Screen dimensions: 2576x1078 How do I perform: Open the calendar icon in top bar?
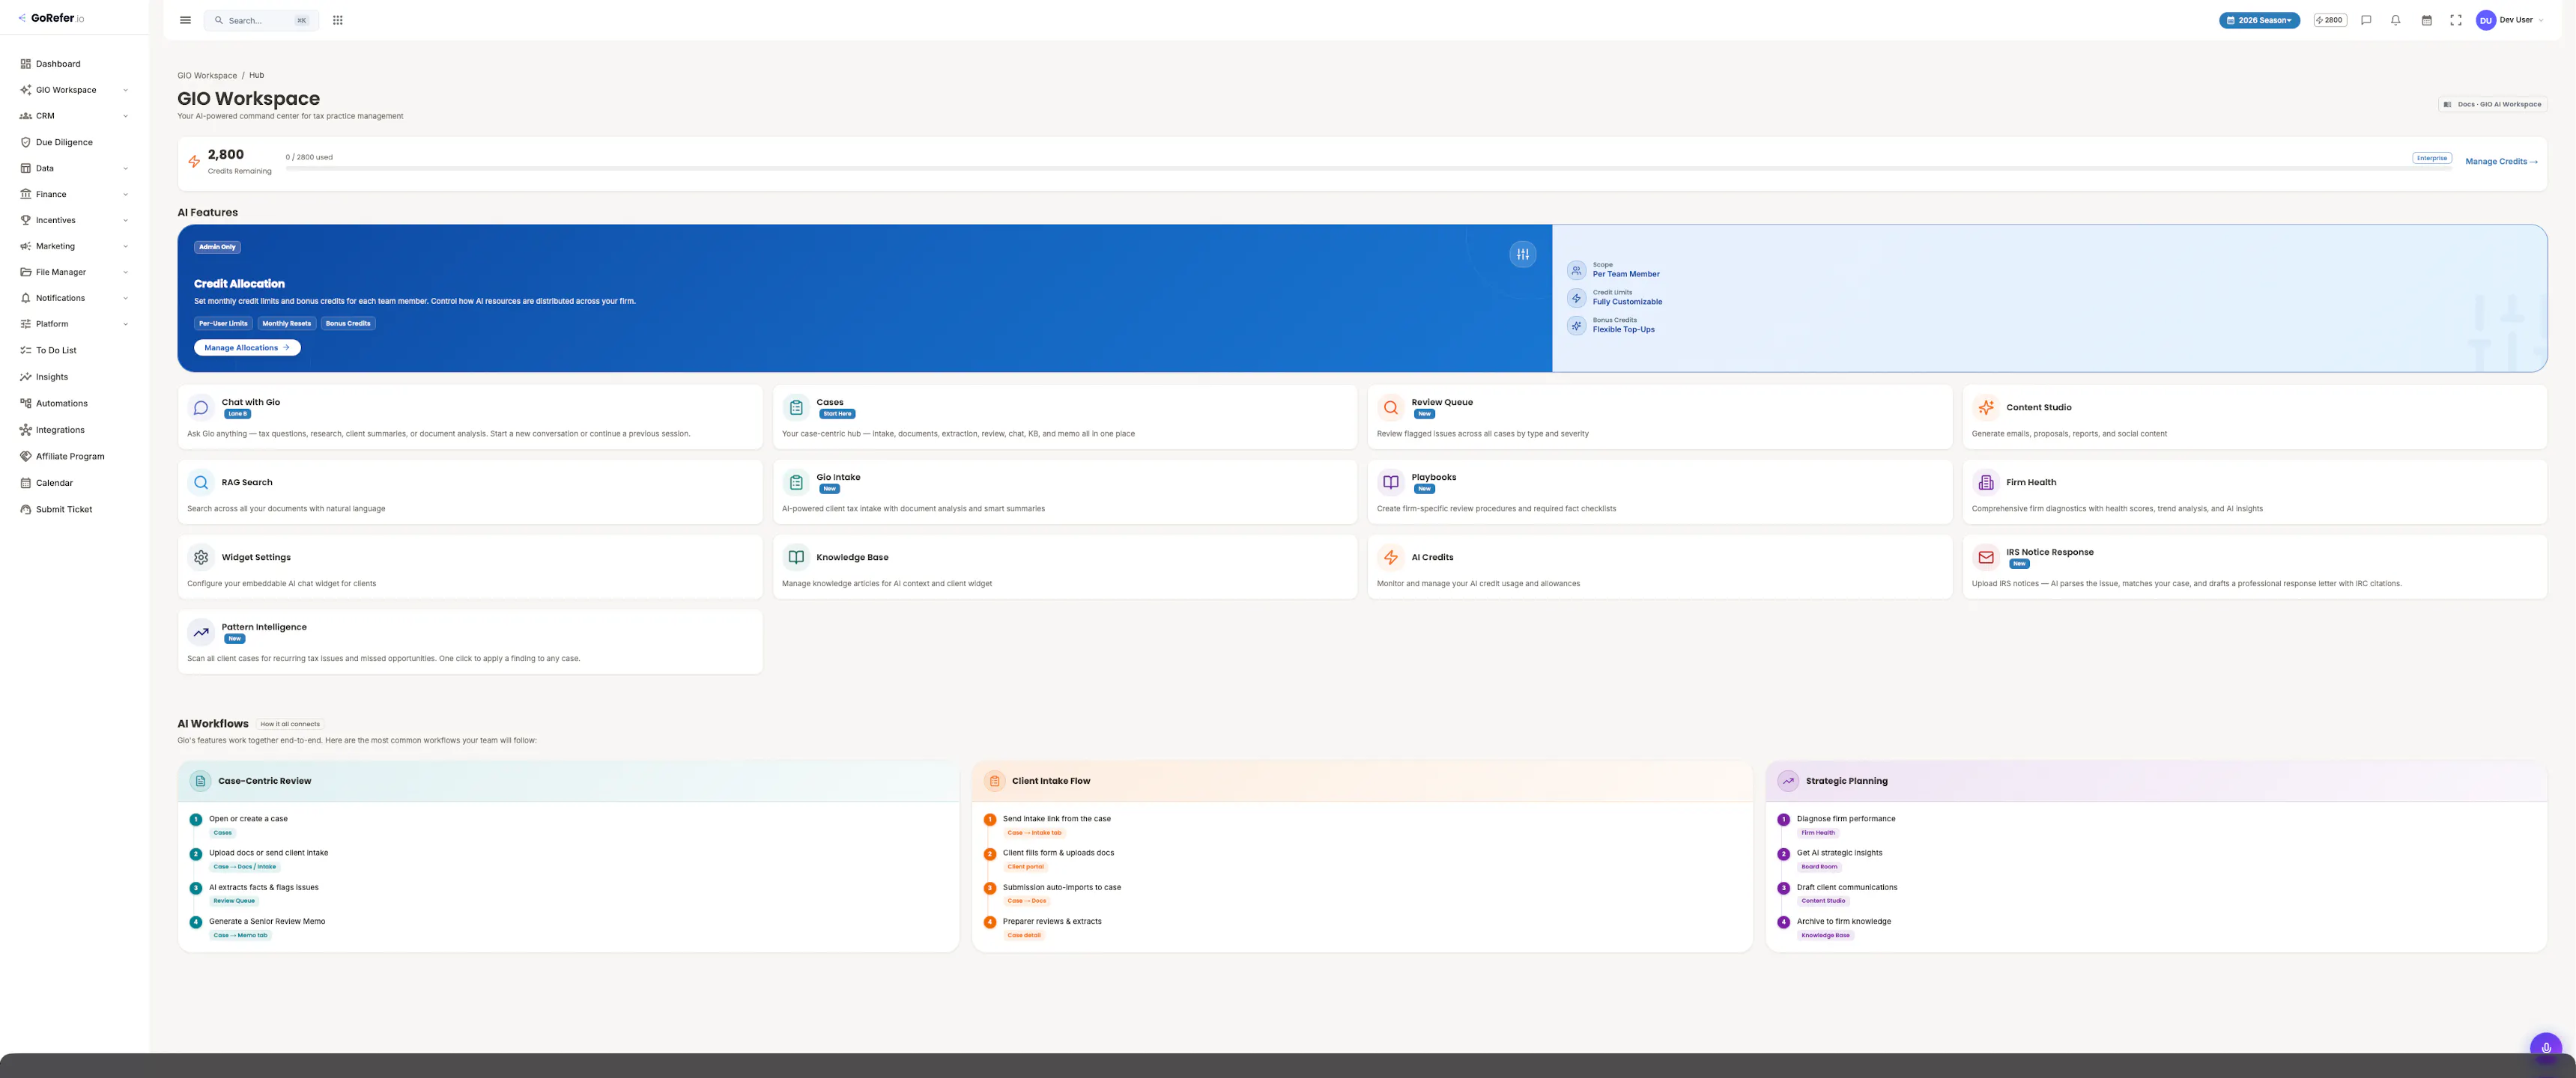2426,20
